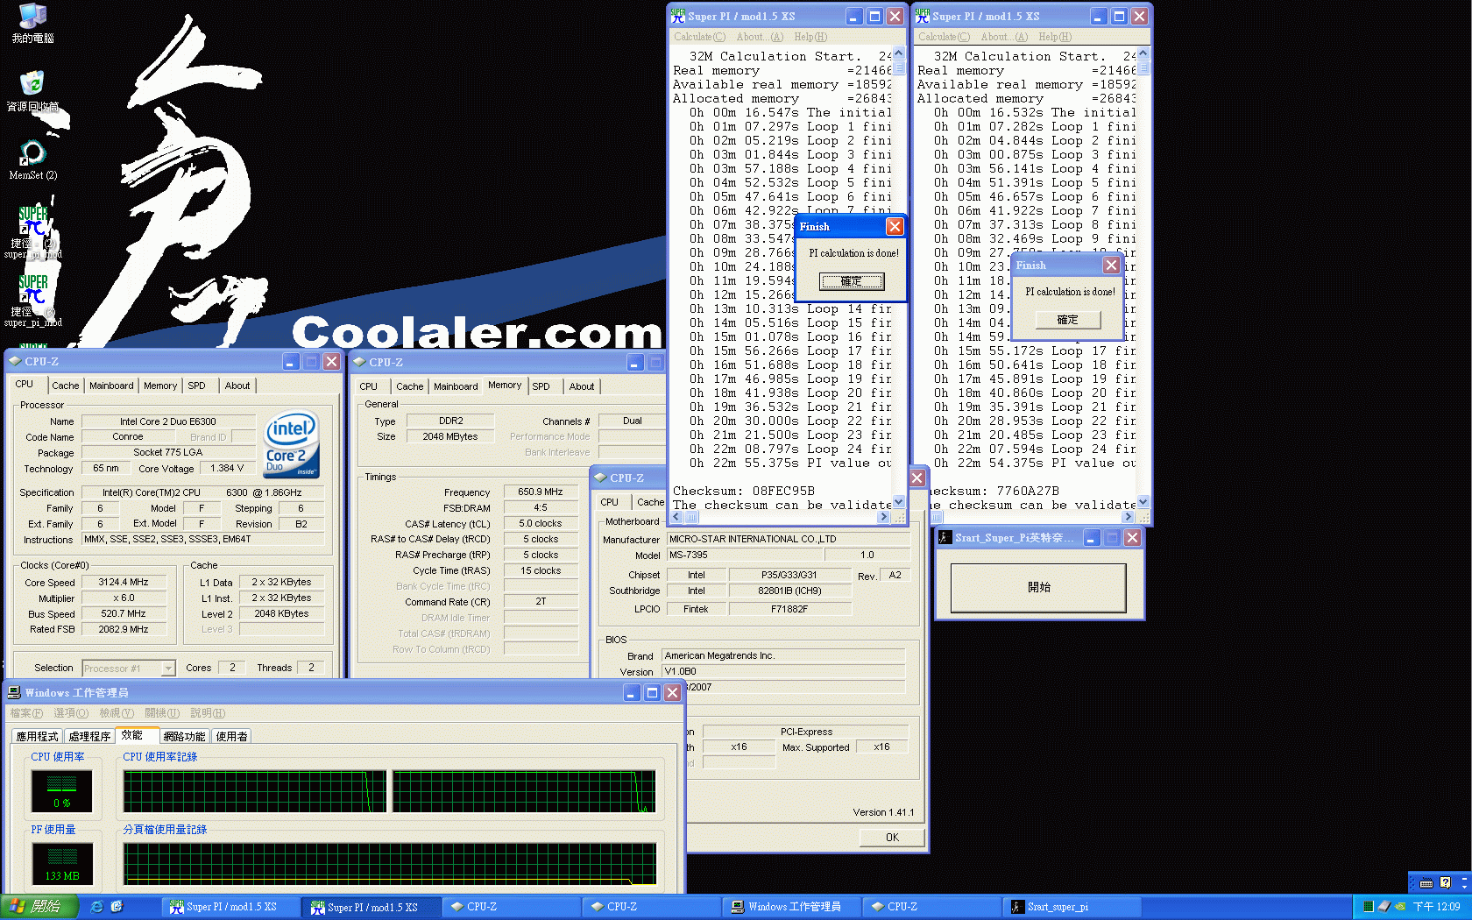Image resolution: width=1472 pixels, height=920 pixels.
Task: Select Checksum 08FEC95B text in left Super PI
Action: pyautogui.click(x=744, y=491)
